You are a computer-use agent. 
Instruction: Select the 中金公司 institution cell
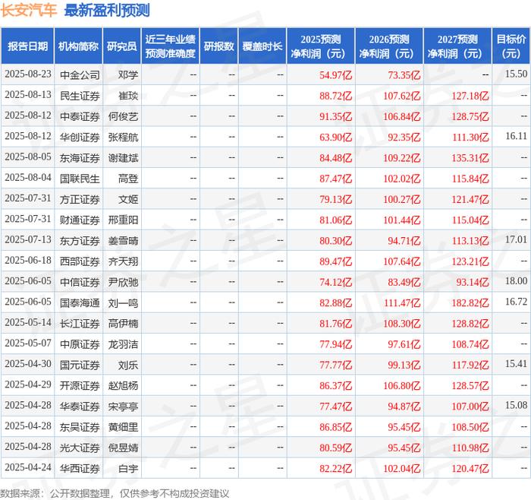pos(80,75)
